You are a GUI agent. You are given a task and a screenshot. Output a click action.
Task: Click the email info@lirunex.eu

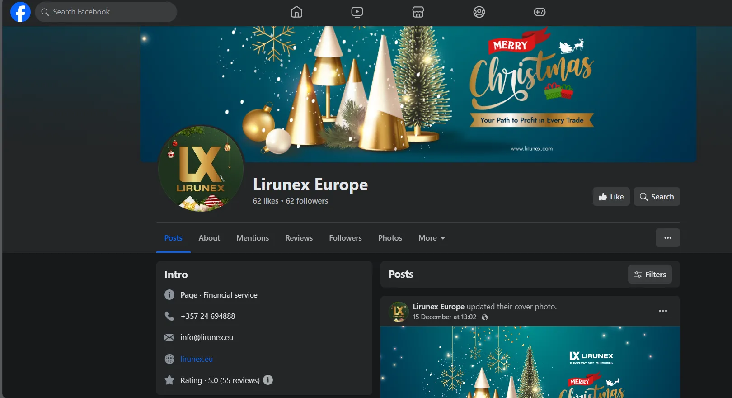(x=207, y=337)
